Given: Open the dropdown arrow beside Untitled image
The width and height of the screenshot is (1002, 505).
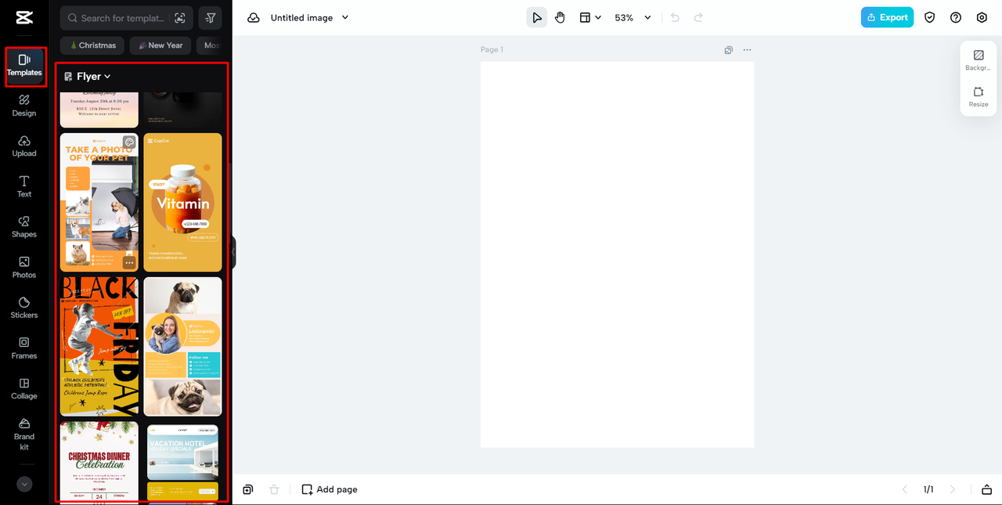Looking at the screenshot, I should point(345,17).
